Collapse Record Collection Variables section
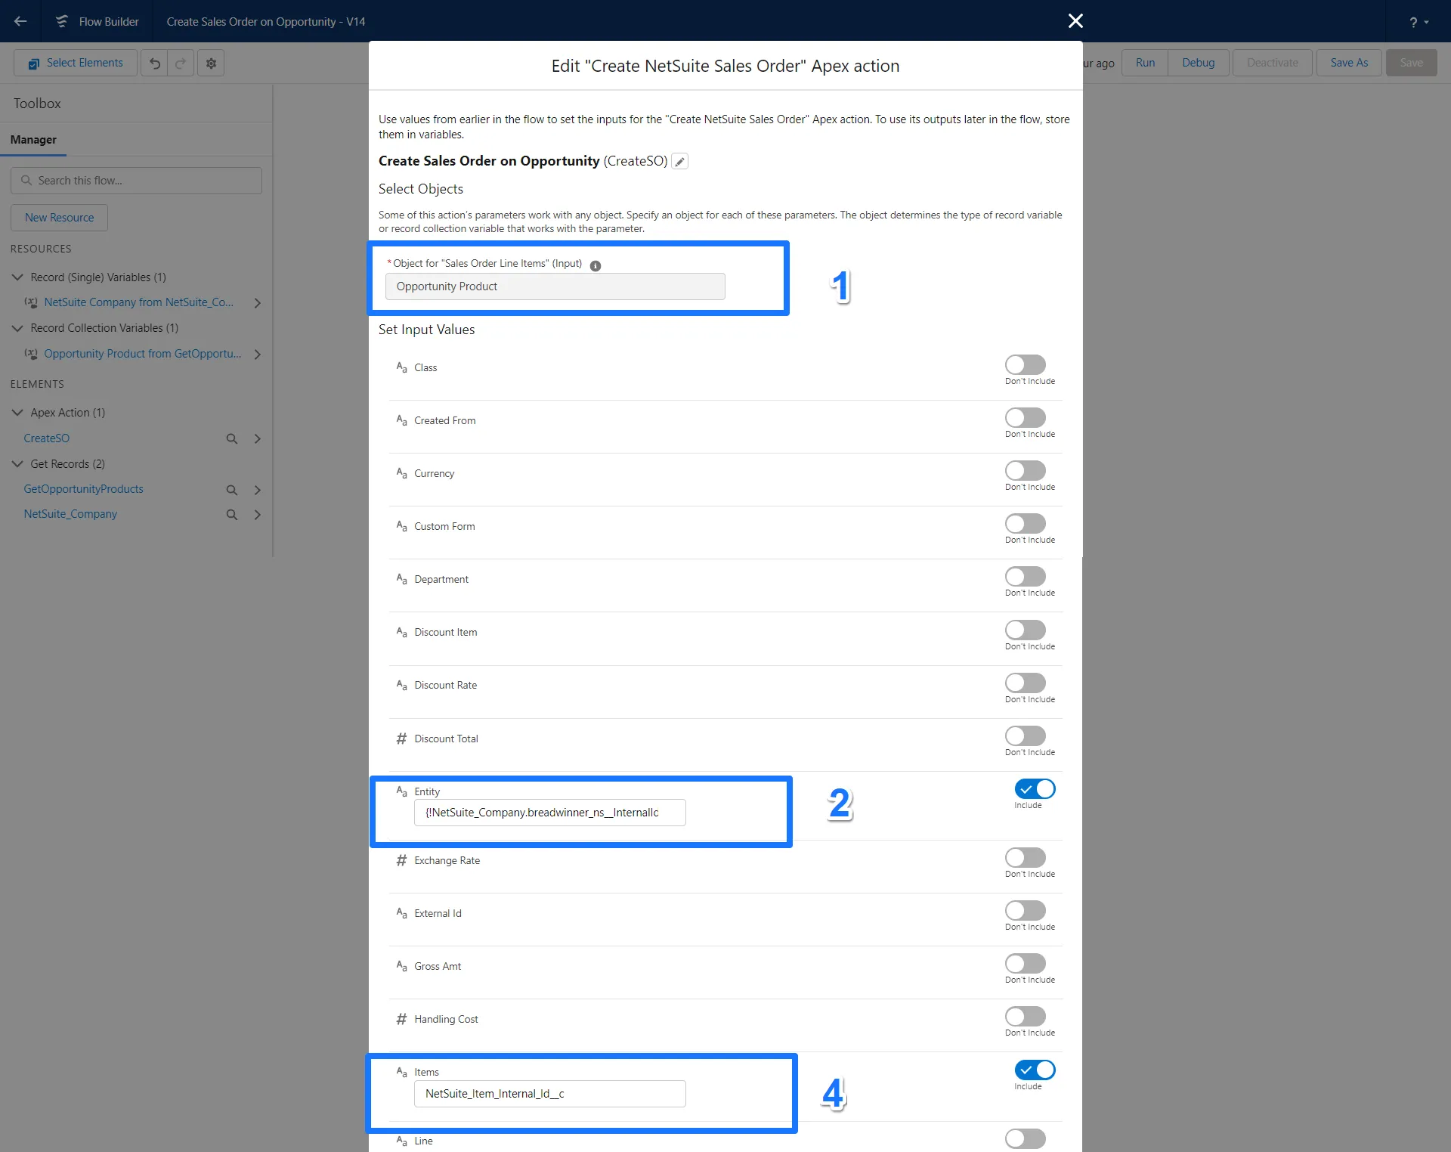Viewport: 1451px width, 1152px height. (17, 328)
